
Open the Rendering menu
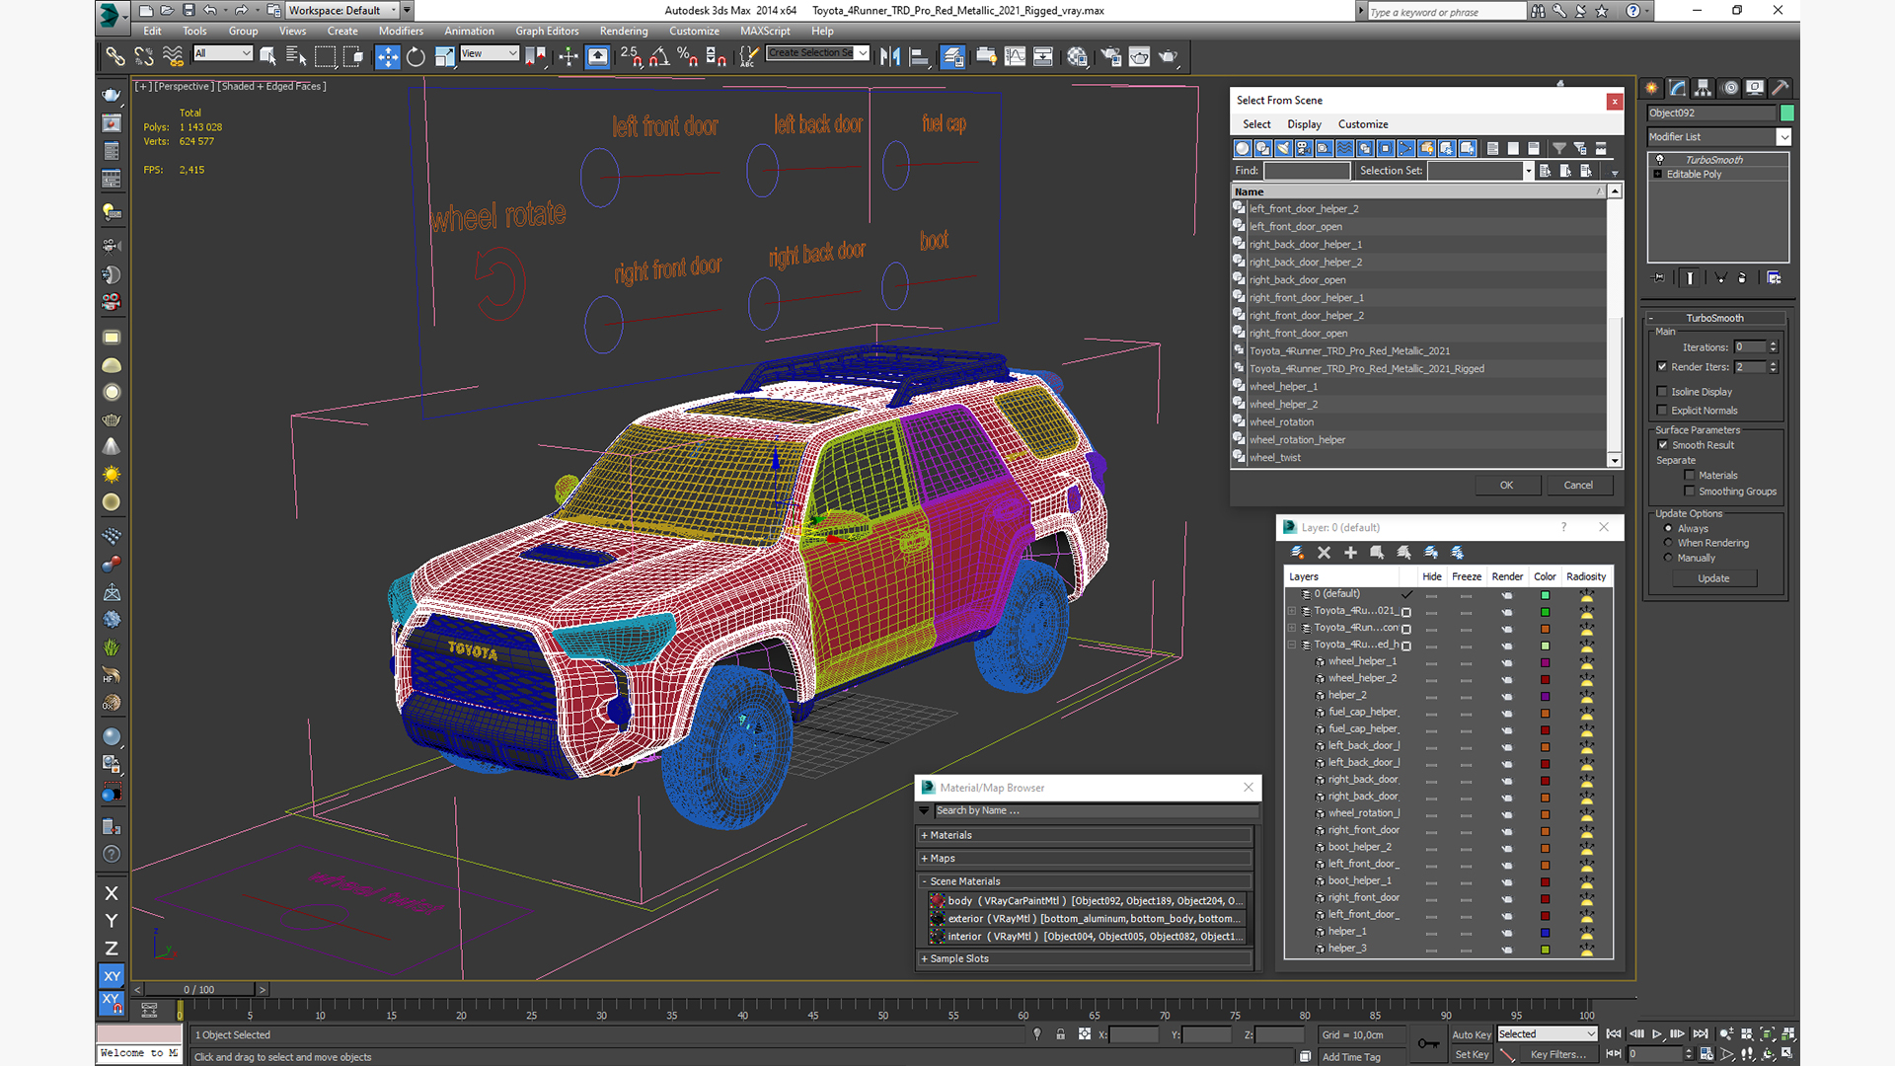click(x=624, y=31)
